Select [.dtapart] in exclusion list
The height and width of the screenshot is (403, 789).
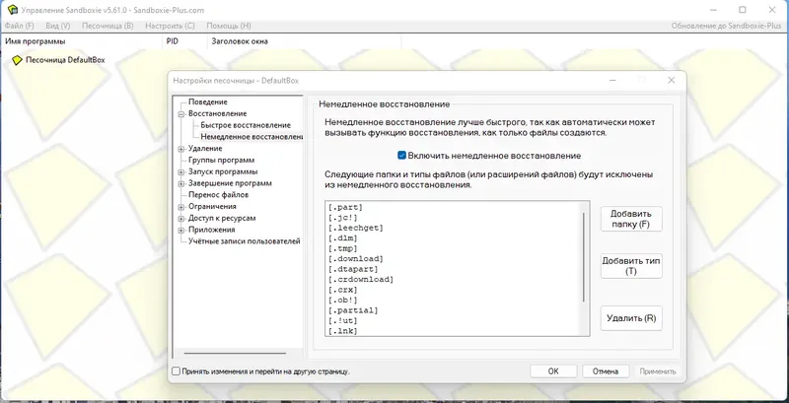pyautogui.click(x=353, y=269)
